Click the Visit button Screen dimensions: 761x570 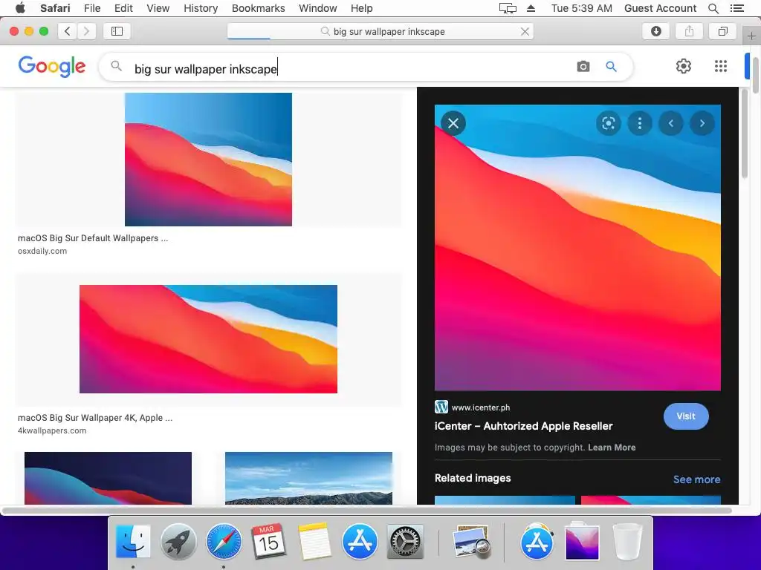pos(686,416)
